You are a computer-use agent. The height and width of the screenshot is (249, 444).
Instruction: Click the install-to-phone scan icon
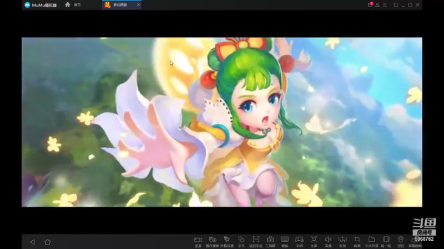256,240
